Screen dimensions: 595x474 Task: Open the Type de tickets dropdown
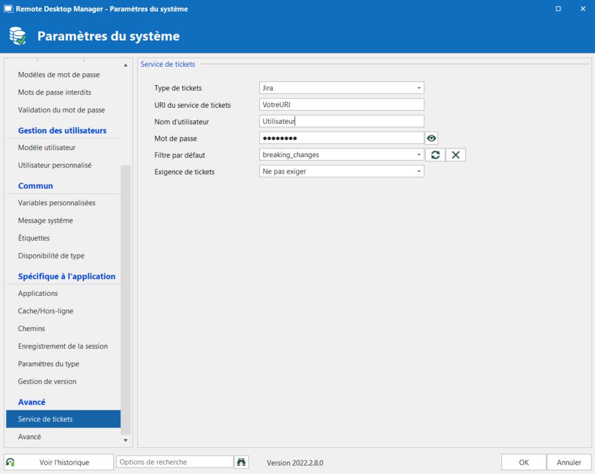click(419, 88)
